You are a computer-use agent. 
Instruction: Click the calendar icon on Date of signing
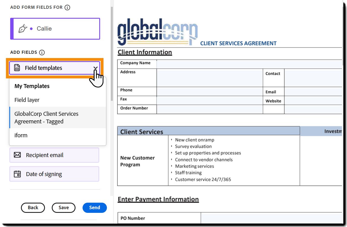[x=17, y=174]
